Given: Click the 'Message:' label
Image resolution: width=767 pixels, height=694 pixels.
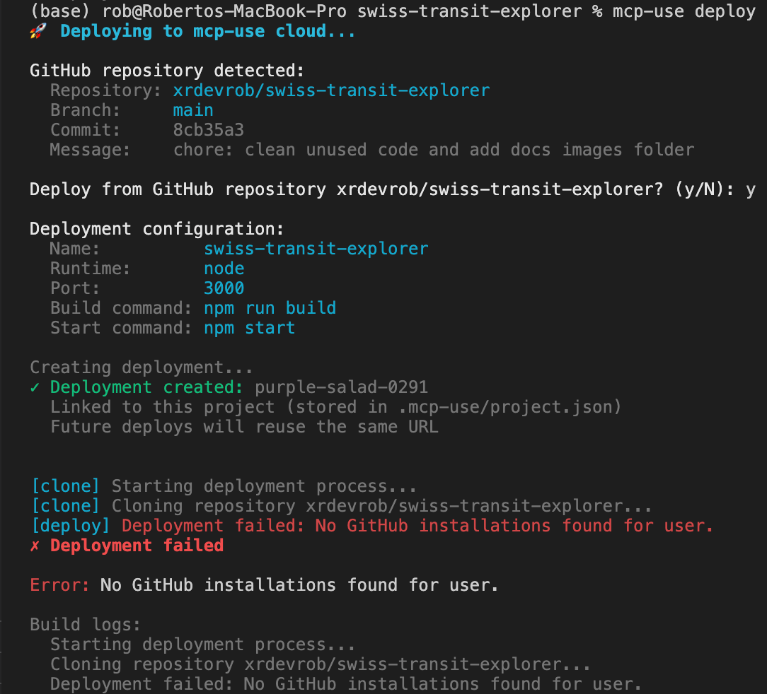Looking at the screenshot, I should click(x=91, y=150).
